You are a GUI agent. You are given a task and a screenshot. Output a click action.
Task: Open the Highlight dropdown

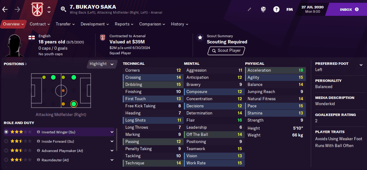[x=102, y=64]
